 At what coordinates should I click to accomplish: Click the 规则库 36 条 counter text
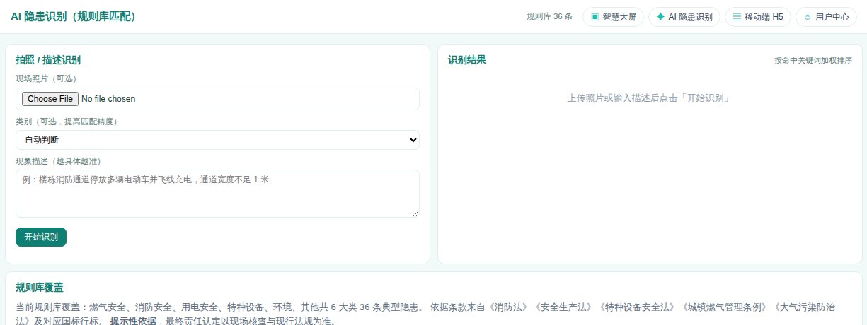(x=549, y=16)
